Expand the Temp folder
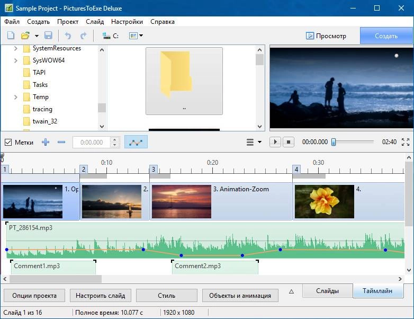 pos(15,97)
